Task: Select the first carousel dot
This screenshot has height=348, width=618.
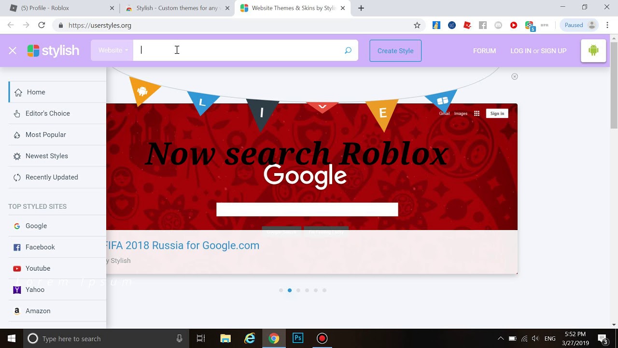Action: (x=281, y=290)
